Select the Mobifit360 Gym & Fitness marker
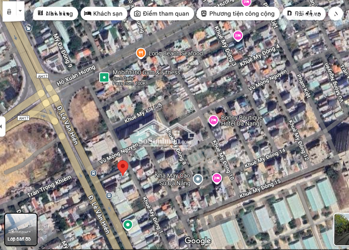 click(104, 77)
